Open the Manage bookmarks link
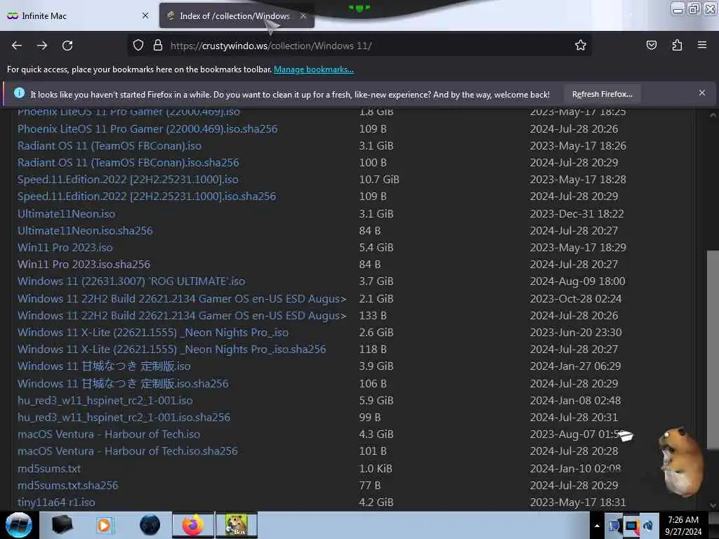The width and height of the screenshot is (719, 539). [x=314, y=69]
